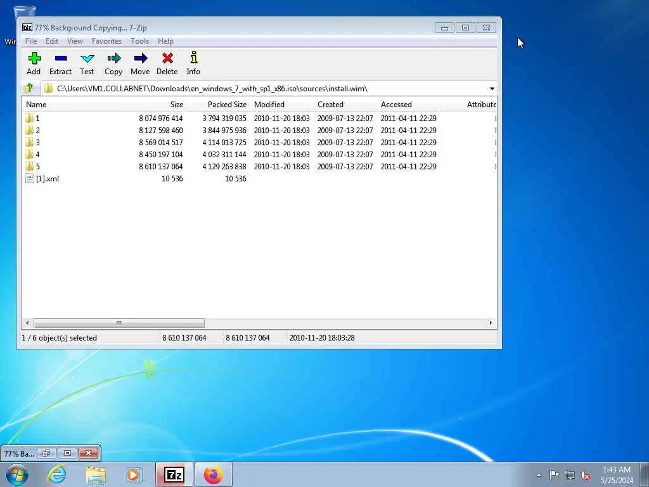Sort by Name column header
The width and height of the screenshot is (649, 487).
coord(72,105)
